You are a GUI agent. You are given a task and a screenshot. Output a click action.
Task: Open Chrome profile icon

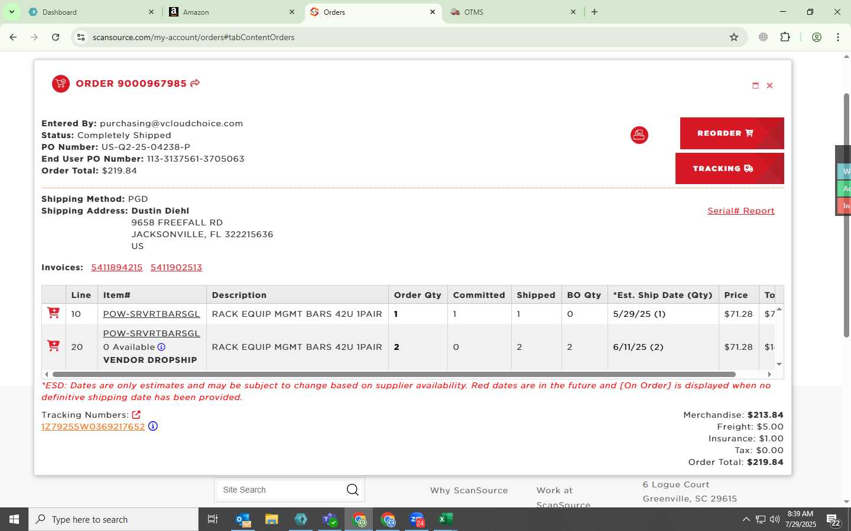point(817,37)
